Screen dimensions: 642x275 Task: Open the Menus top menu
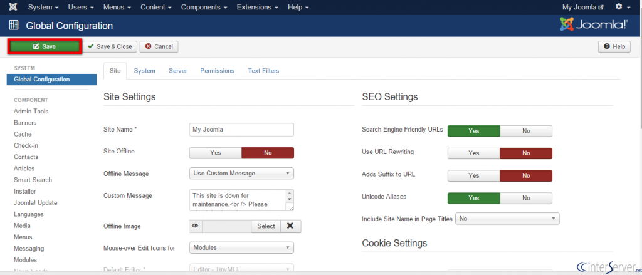click(x=117, y=7)
